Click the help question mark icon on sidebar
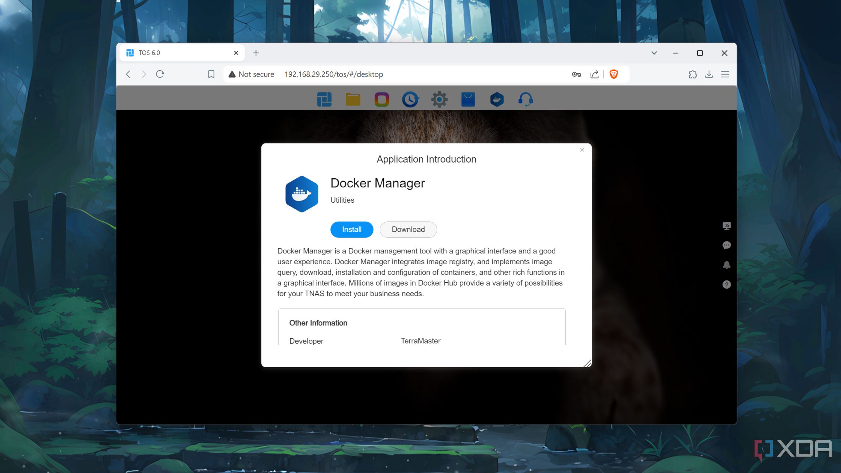Image resolution: width=841 pixels, height=473 pixels. [x=726, y=284]
